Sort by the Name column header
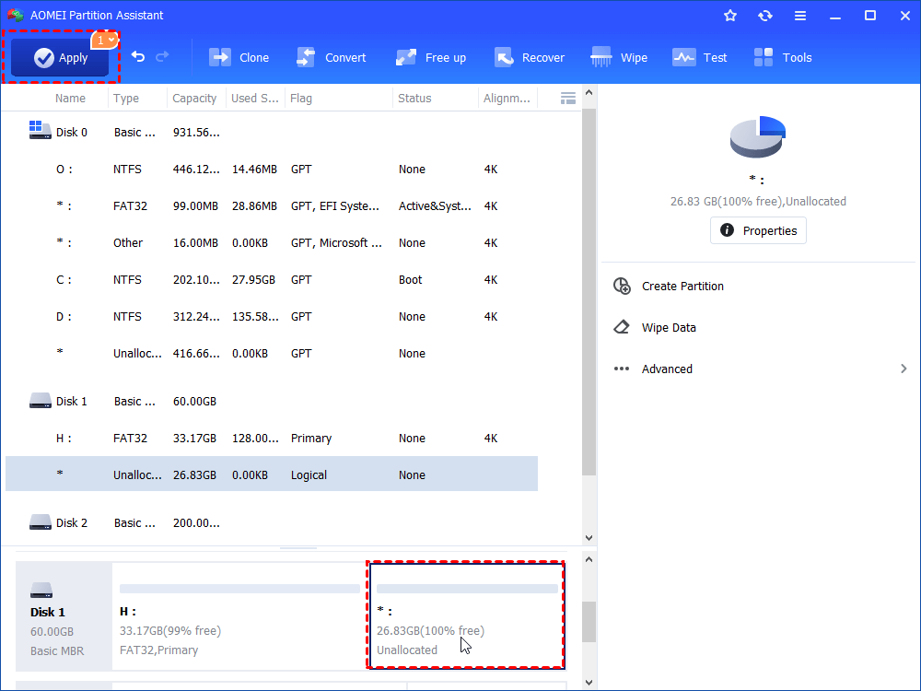 (x=70, y=99)
